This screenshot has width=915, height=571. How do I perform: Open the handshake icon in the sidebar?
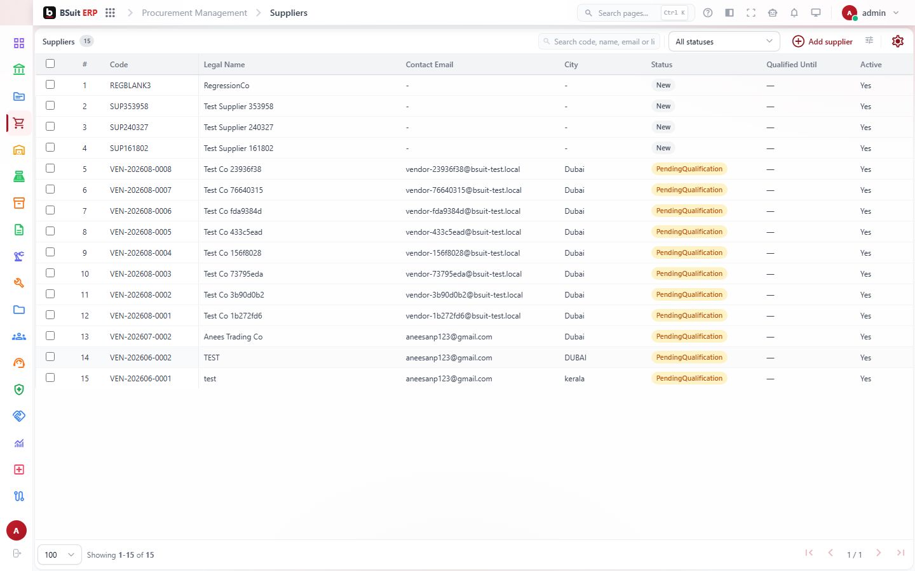(19, 416)
